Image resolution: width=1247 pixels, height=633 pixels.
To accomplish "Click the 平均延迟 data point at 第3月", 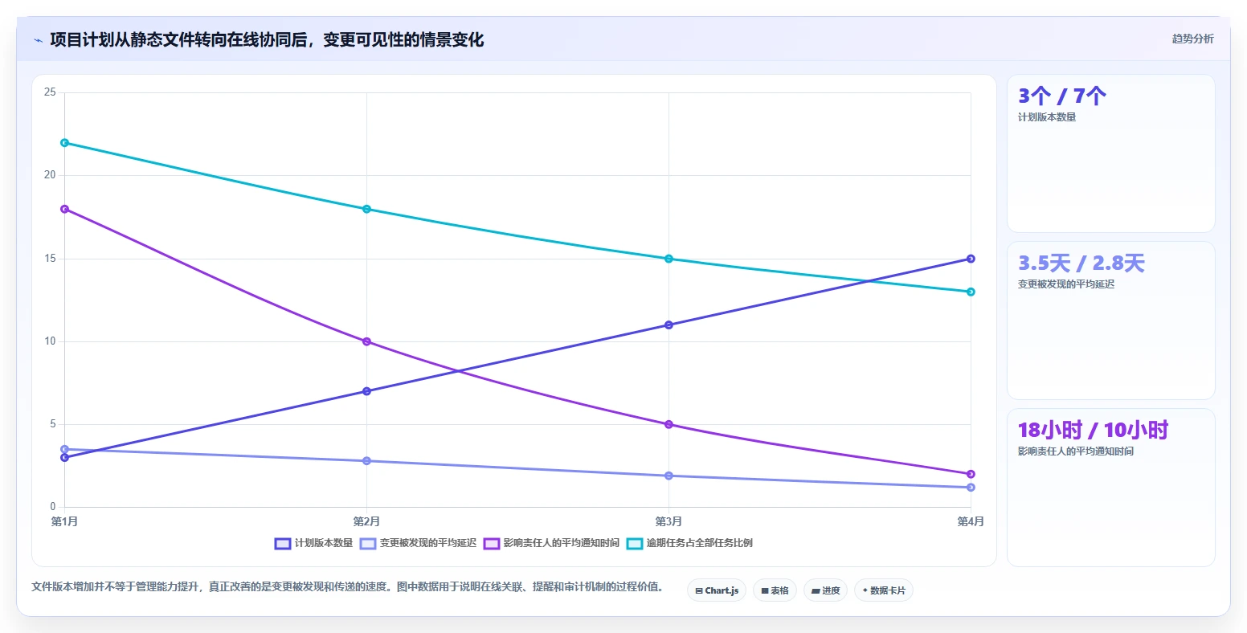I will click(668, 476).
